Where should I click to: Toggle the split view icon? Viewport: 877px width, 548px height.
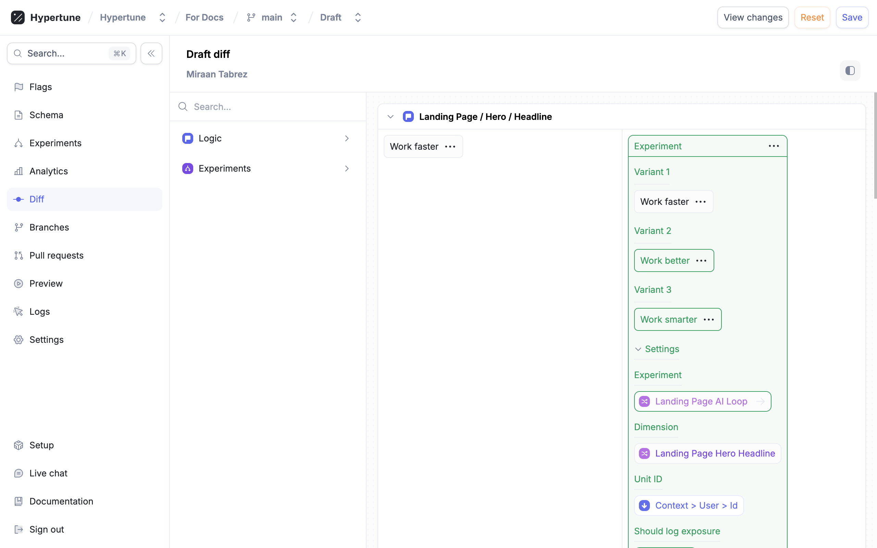click(850, 71)
